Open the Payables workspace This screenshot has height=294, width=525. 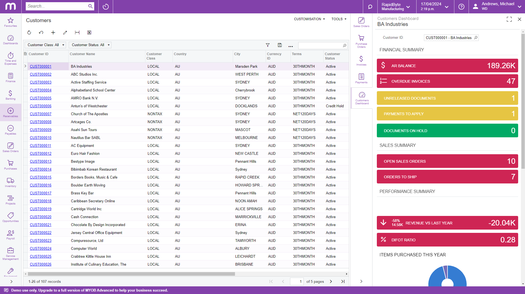pos(10,130)
